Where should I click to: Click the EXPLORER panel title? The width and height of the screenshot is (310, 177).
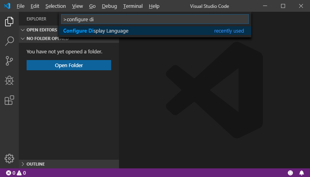tap(36, 19)
